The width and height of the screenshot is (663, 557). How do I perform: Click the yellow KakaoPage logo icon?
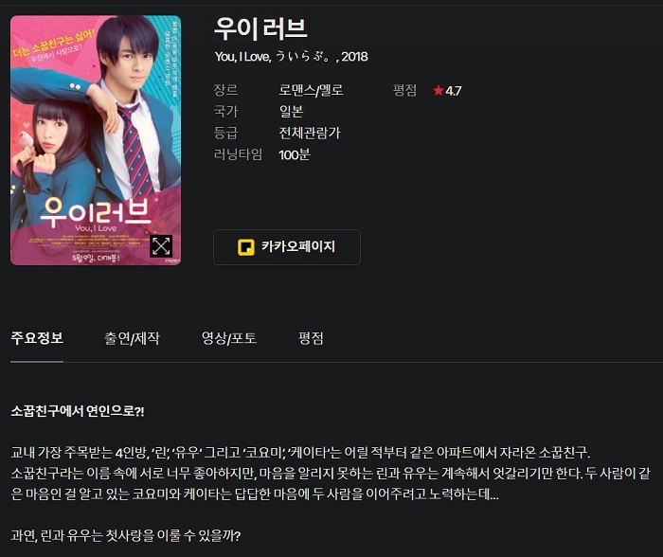[246, 247]
